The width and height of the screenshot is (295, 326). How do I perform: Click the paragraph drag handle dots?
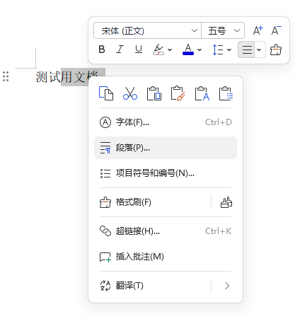click(6, 76)
